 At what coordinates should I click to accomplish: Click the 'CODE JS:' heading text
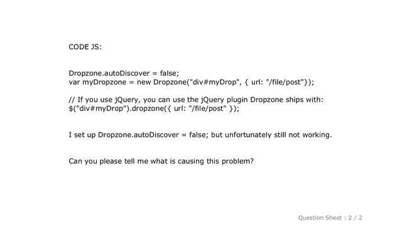[x=85, y=47]
